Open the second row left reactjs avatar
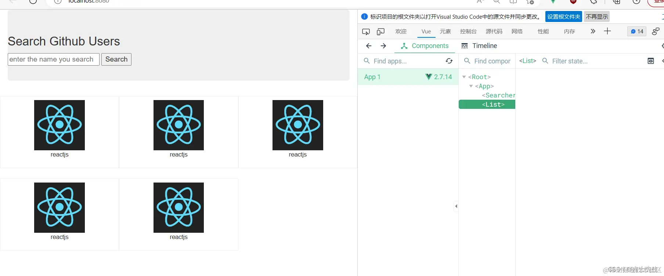This screenshot has height=276, width=664. tap(59, 207)
